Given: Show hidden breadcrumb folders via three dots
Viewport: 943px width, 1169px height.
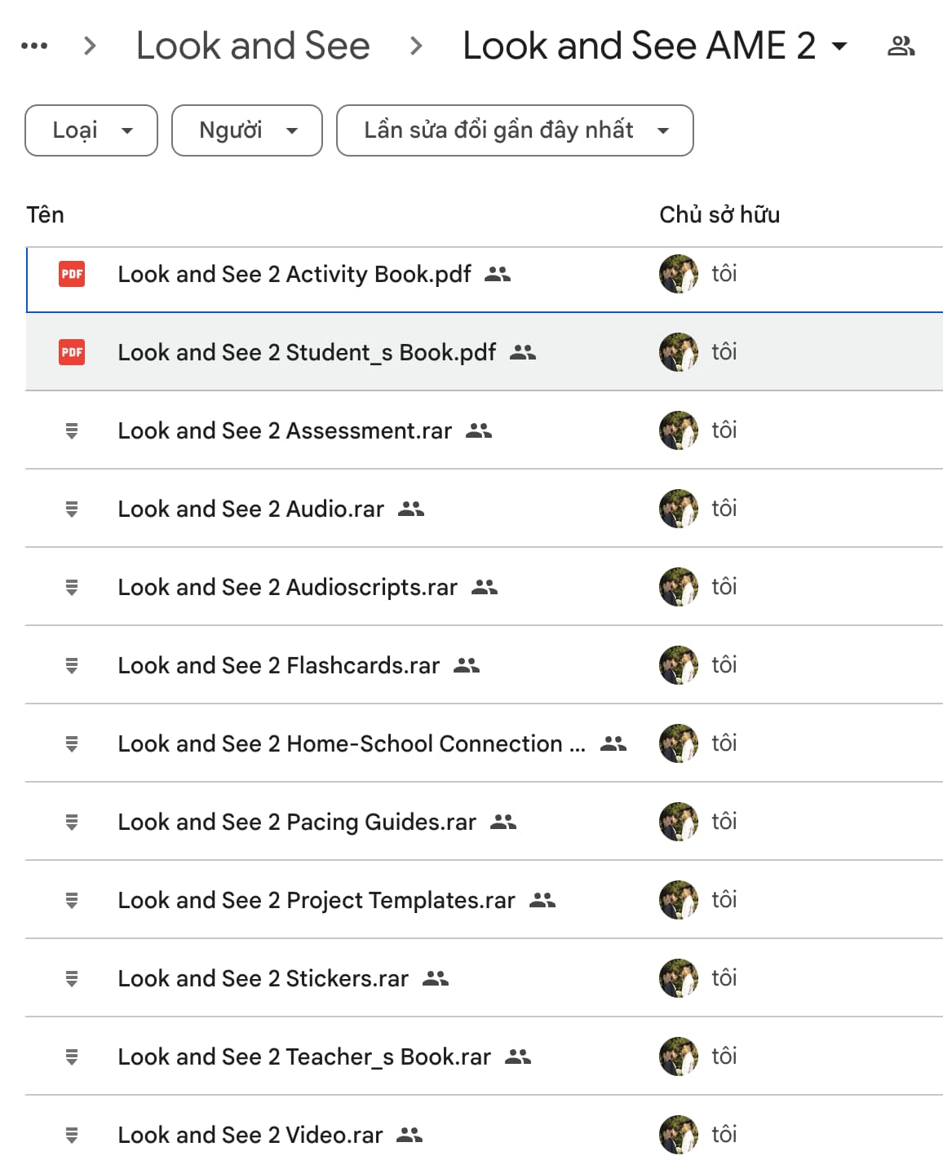Looking at the screenshot, I should (34, 46).
